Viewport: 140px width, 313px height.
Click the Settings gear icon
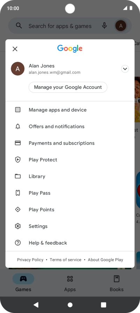coord(18,226)
